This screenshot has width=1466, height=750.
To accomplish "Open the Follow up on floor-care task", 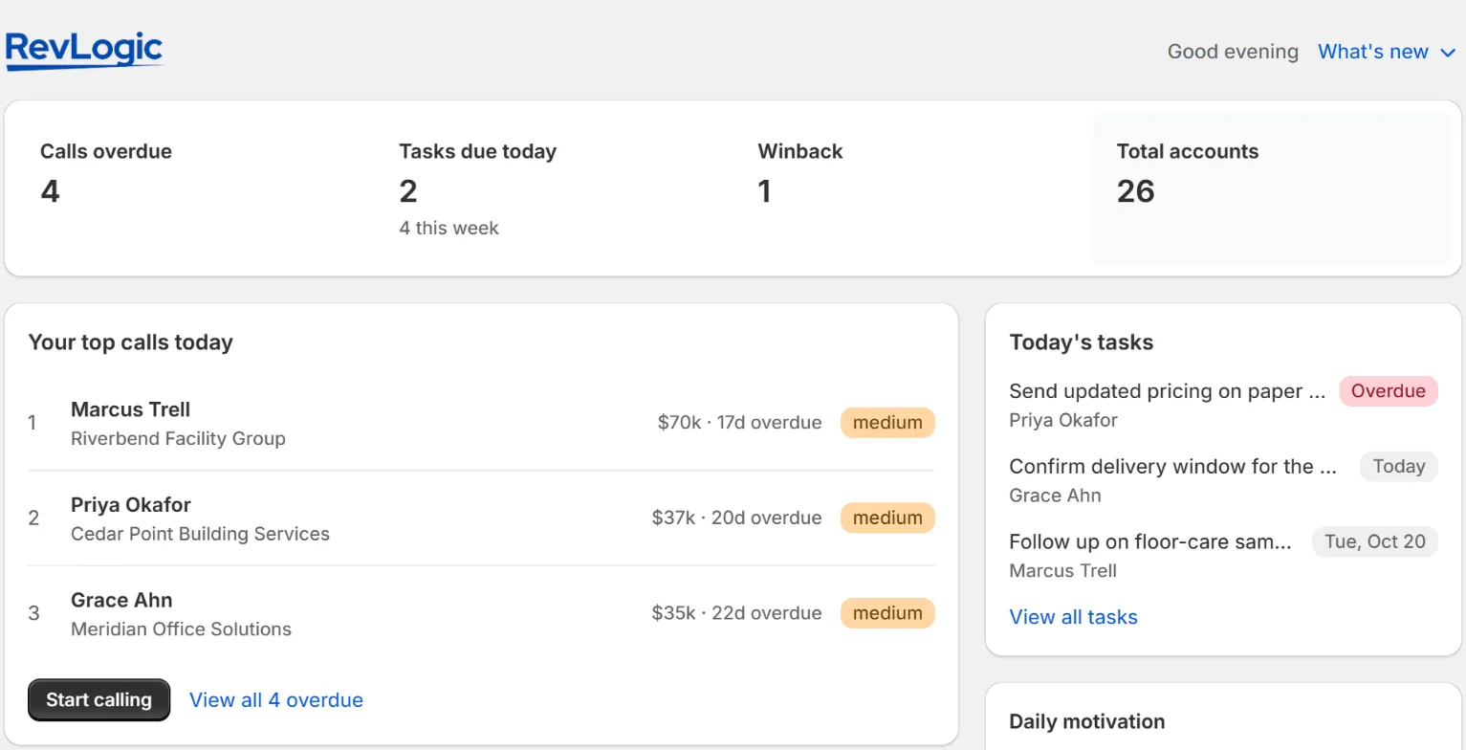I will pyautogui.click(x=1150, y=541).
